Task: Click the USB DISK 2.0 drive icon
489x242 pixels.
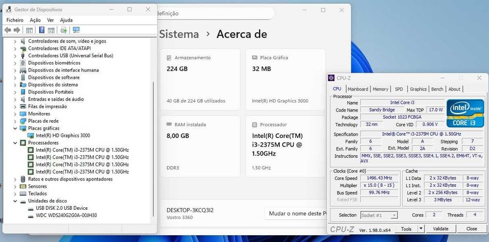Action: coord(30,208)
